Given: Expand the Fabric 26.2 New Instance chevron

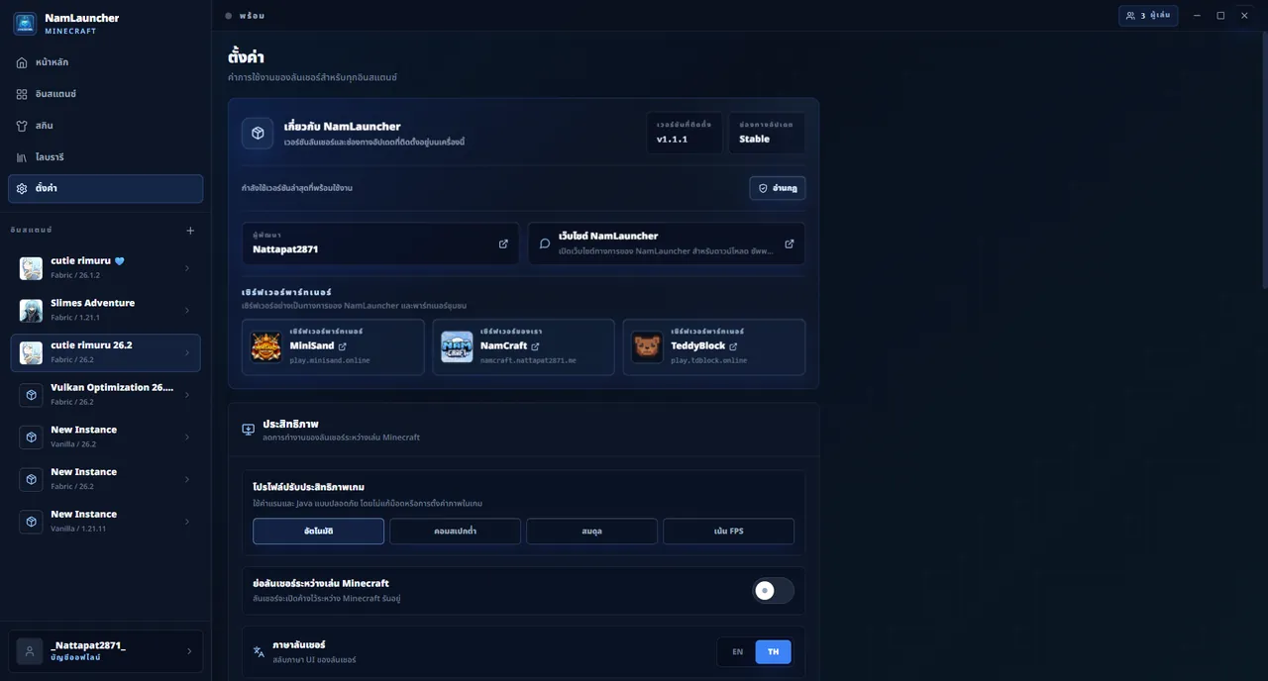Looking at the screenshot, I should click(187, 480).
